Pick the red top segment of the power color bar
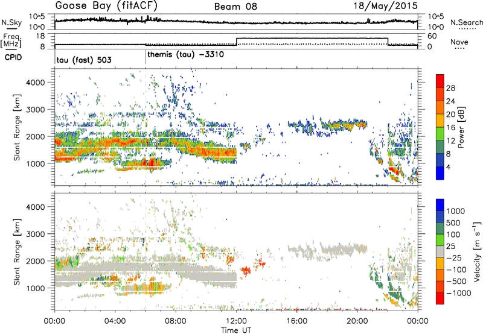Image resolution: width=483 pixels, height=334 pixels. coord(440,81)
